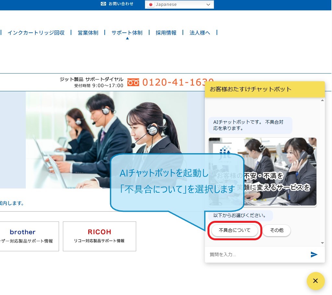This screenshot has height=295, width=332.
Task: Open the Japanese language dropdown
Action: click(x=179, y=5)
